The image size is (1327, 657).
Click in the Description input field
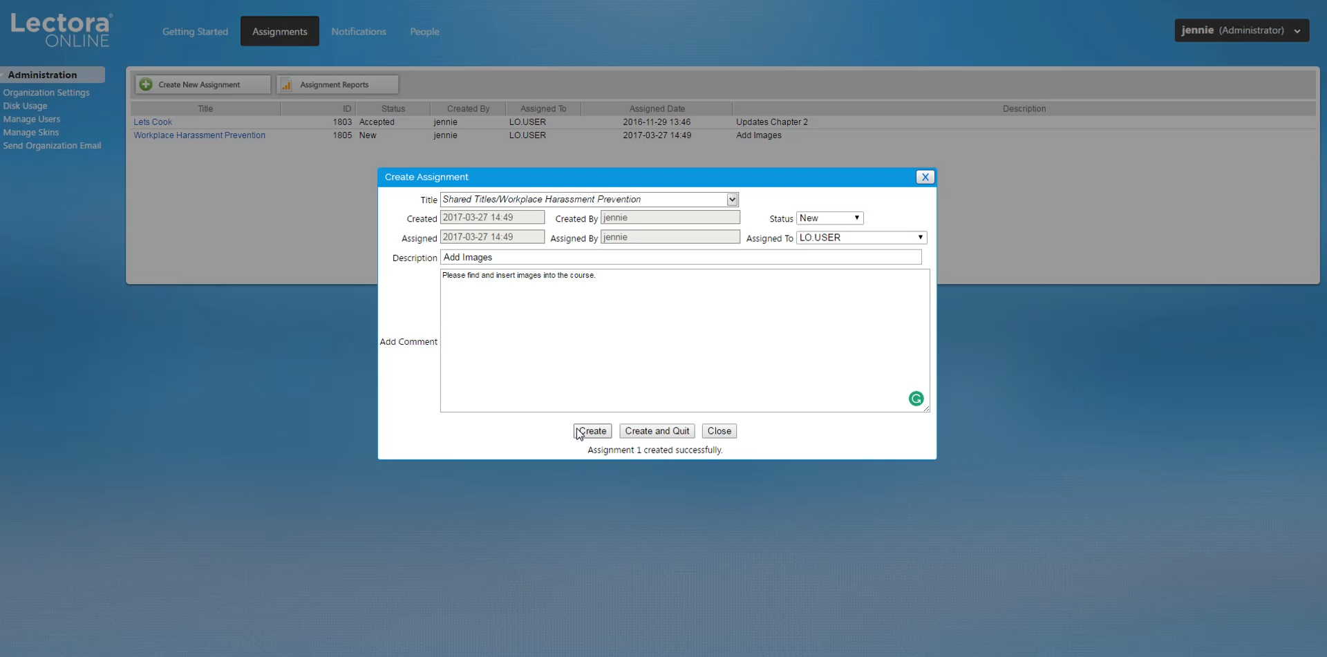click(680, 257)
